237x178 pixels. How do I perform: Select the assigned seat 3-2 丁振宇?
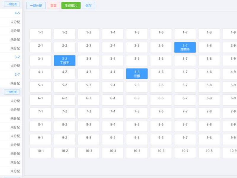[65, 61]
